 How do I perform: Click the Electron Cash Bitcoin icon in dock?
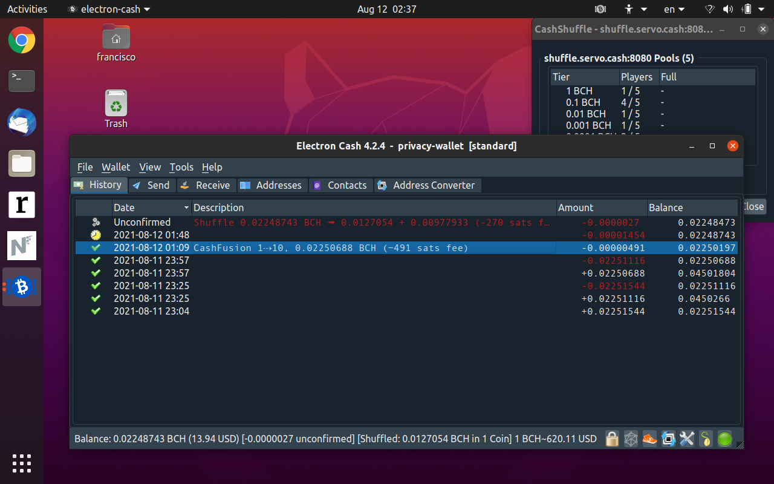tap(22, 287)
